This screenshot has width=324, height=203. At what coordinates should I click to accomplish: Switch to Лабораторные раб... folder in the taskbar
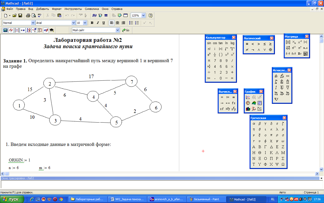click(88, 199)
